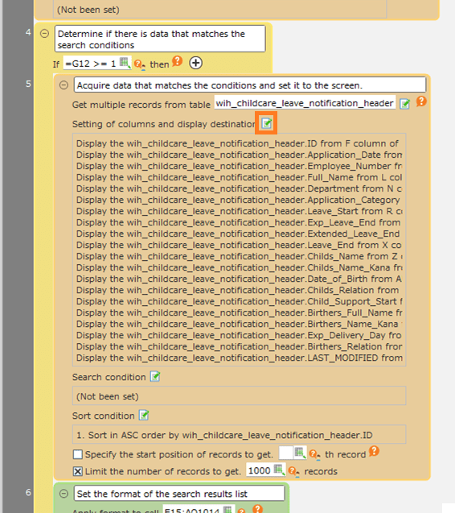Open orange help icon next to 'then'
The image size is (455, 513).
click(x=178, y=60)
